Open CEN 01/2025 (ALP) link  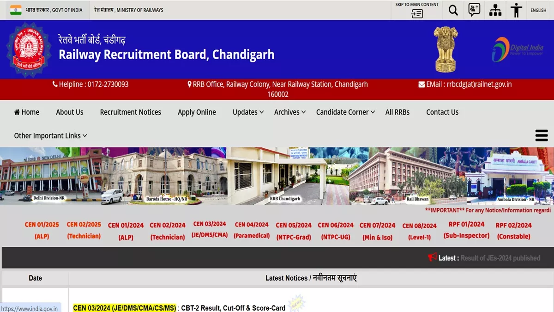point(42,230)
